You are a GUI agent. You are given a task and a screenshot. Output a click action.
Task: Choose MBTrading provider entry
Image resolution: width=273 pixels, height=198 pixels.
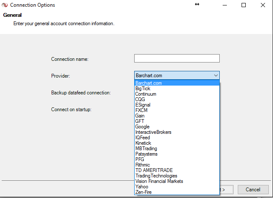pos(177,148)
